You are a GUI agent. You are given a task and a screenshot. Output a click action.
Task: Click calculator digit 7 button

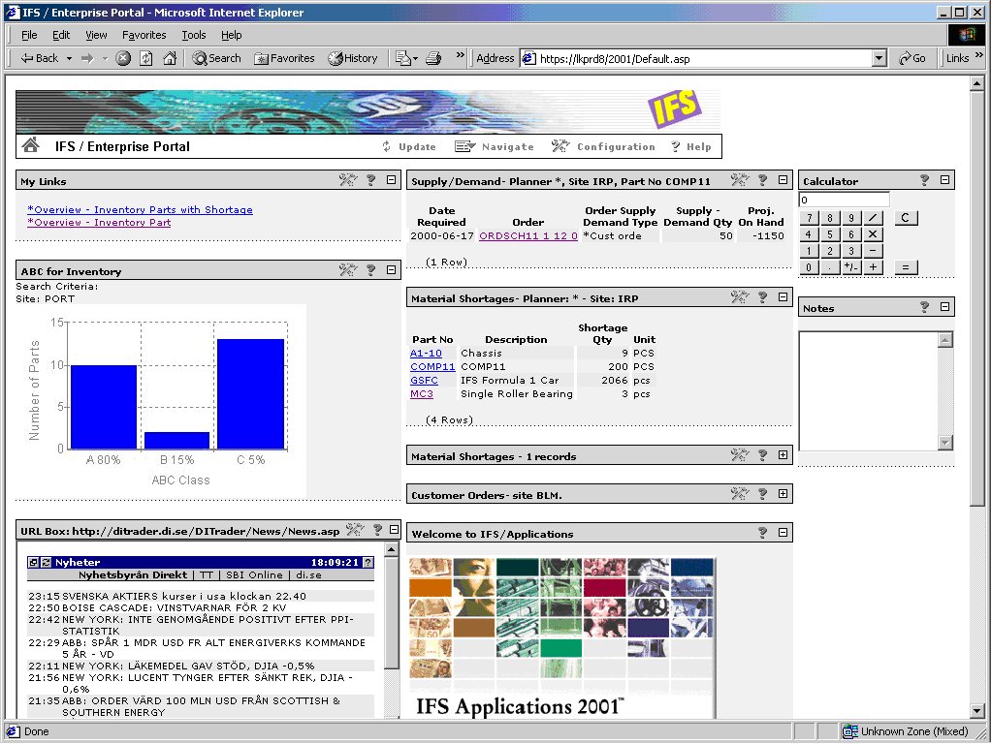point(809,218)
